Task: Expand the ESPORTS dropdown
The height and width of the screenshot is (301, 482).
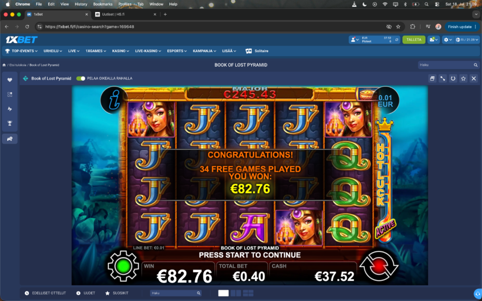Action: click(x=177, y=51)
